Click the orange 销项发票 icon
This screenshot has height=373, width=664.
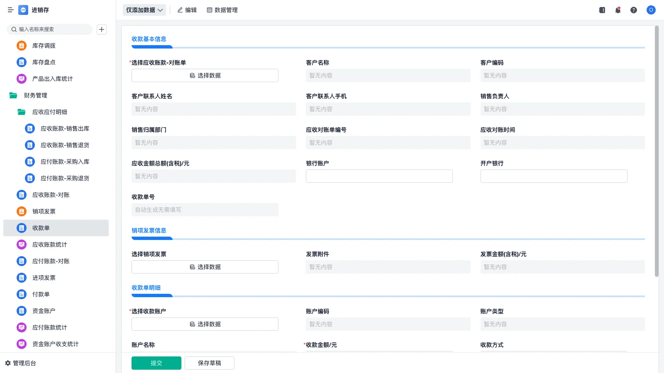pyautogui.click(x=22, y=211)
